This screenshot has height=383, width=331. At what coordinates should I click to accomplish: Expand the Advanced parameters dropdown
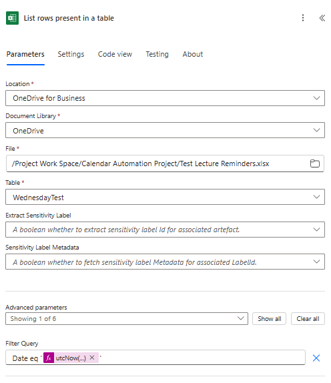point(127,318)
